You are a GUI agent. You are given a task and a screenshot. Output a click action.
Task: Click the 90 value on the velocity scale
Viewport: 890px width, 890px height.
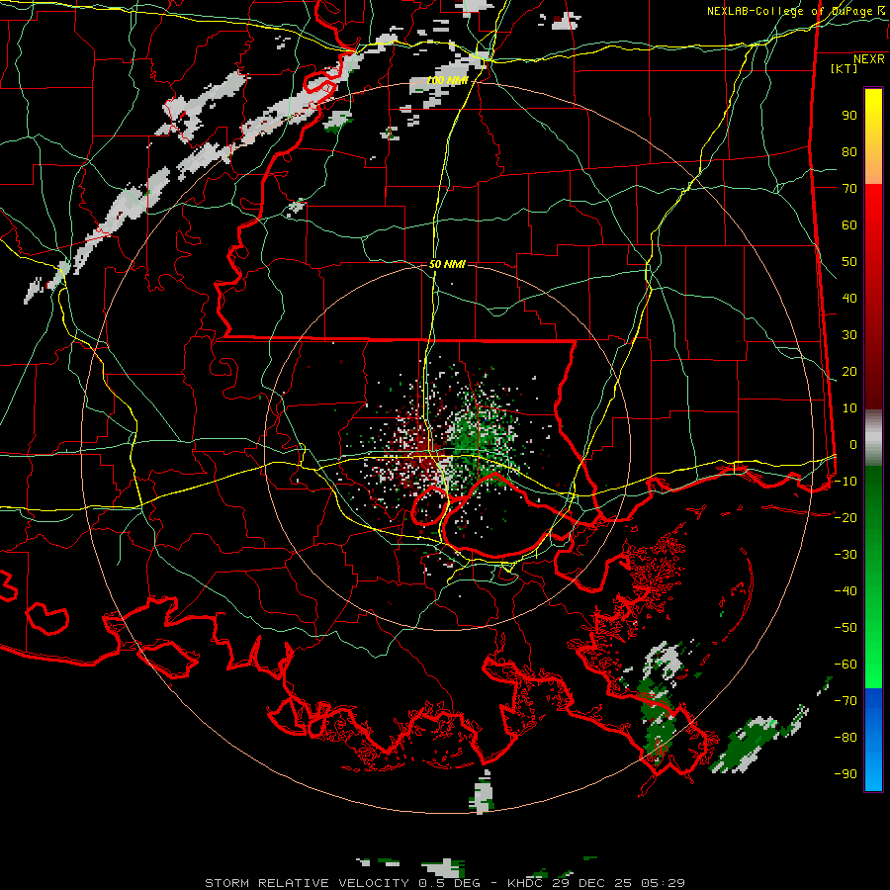click(x=849, y=116)
